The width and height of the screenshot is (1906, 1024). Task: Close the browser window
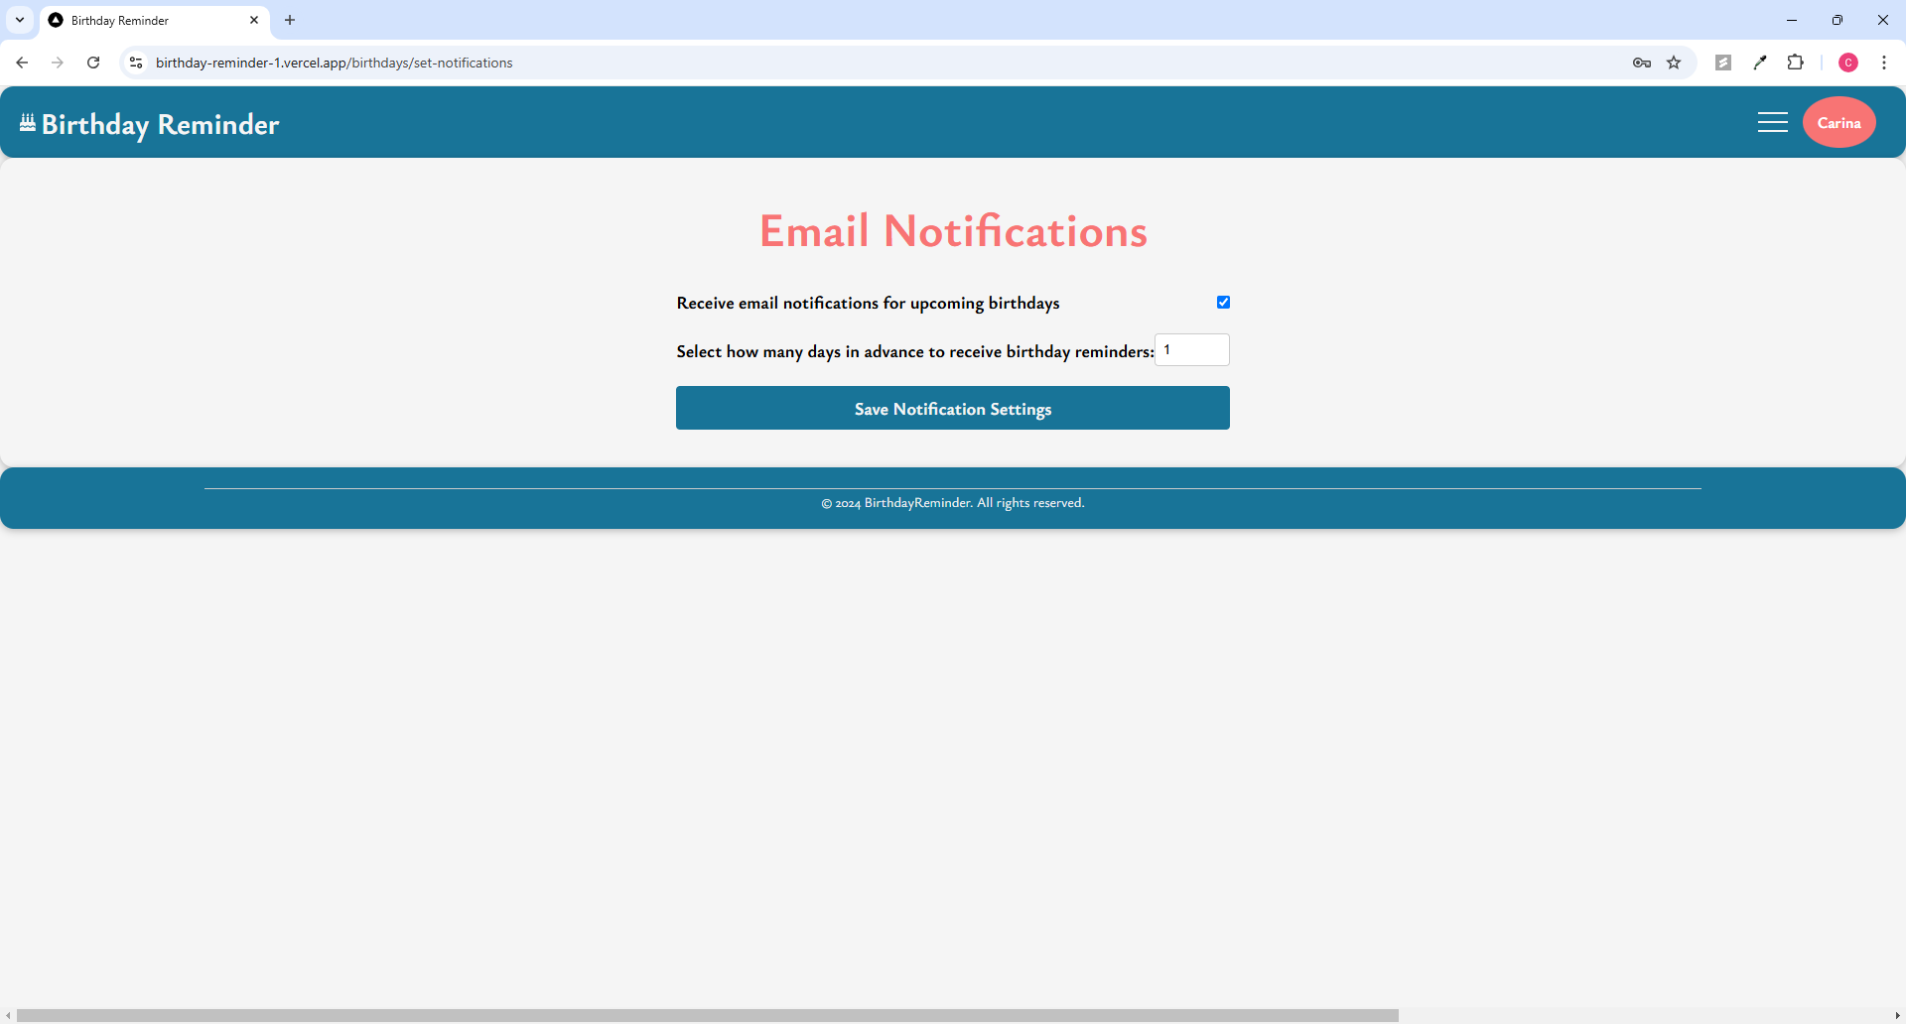click(x=1883, y=20)
